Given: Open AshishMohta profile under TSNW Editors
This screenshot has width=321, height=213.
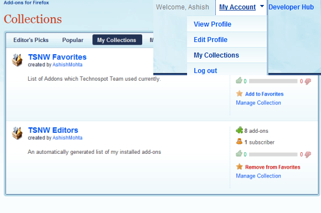Looking at the screenshot, I should tap(68, 138).
